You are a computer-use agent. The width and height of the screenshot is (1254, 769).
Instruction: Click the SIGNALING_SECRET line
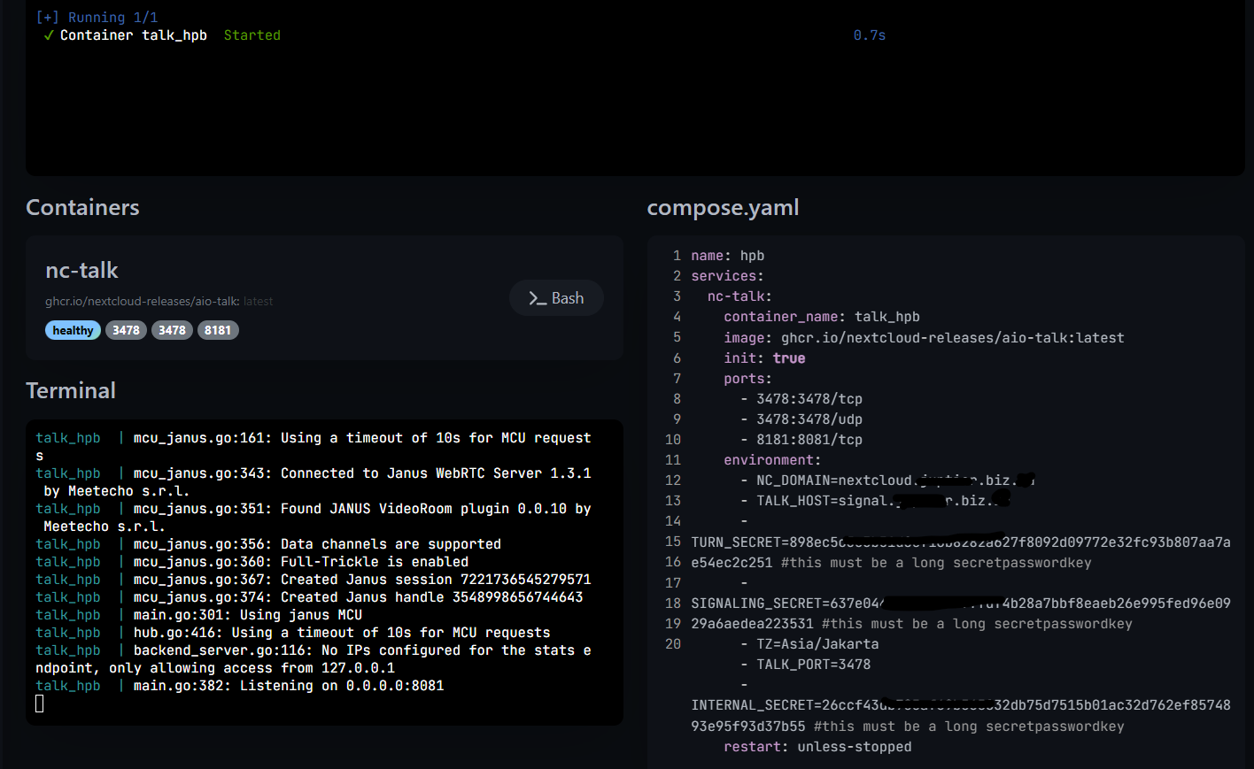point(961,613)
